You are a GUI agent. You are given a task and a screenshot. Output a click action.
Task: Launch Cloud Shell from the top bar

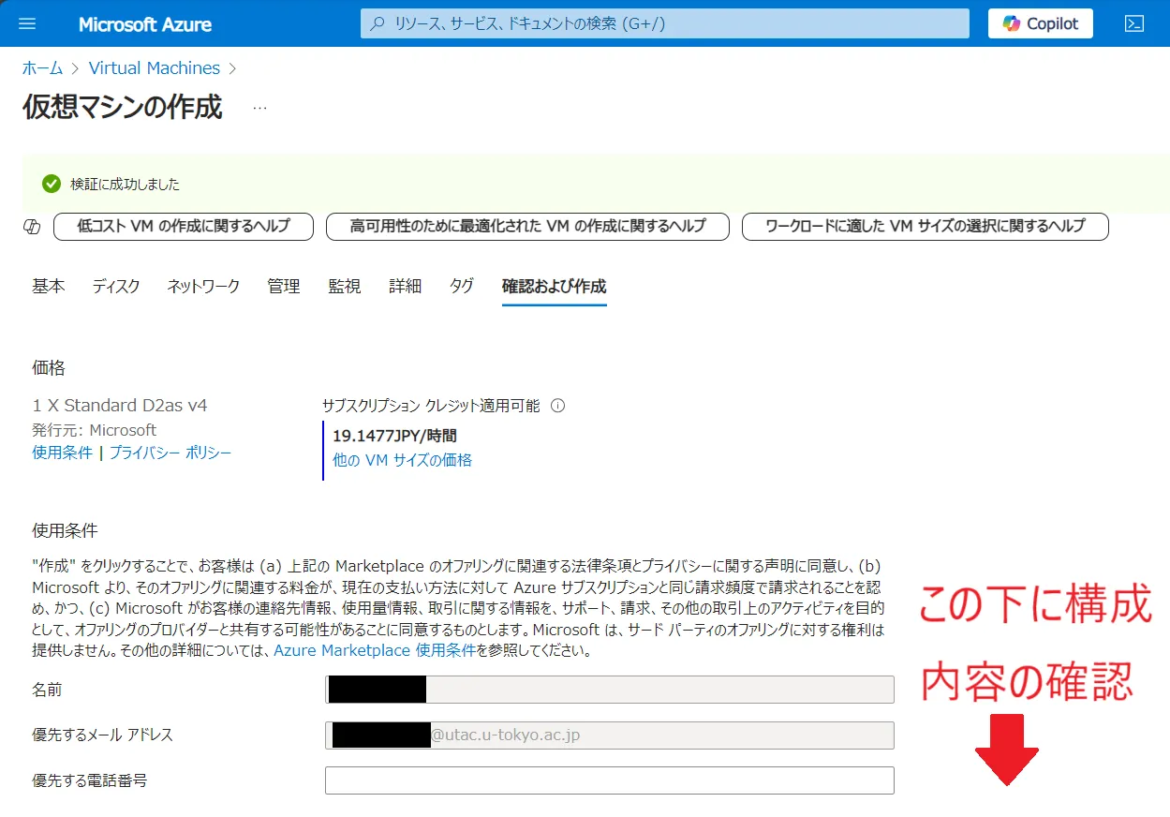coord(1134,23)
